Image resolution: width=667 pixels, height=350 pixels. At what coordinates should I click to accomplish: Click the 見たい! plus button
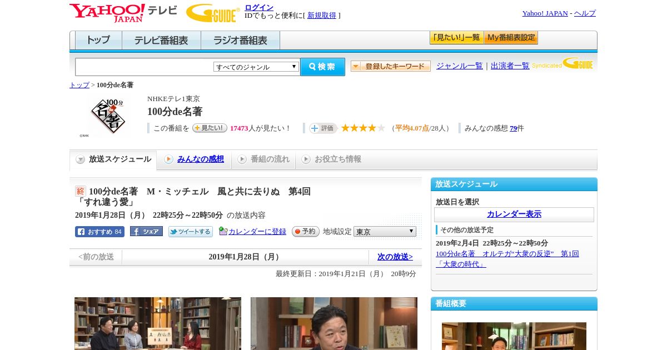[210, 128]
